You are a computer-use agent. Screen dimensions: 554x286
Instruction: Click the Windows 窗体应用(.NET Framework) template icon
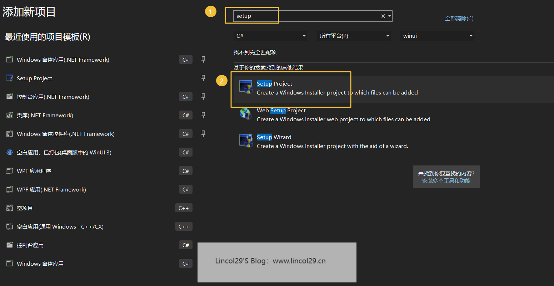pos(9,59)
